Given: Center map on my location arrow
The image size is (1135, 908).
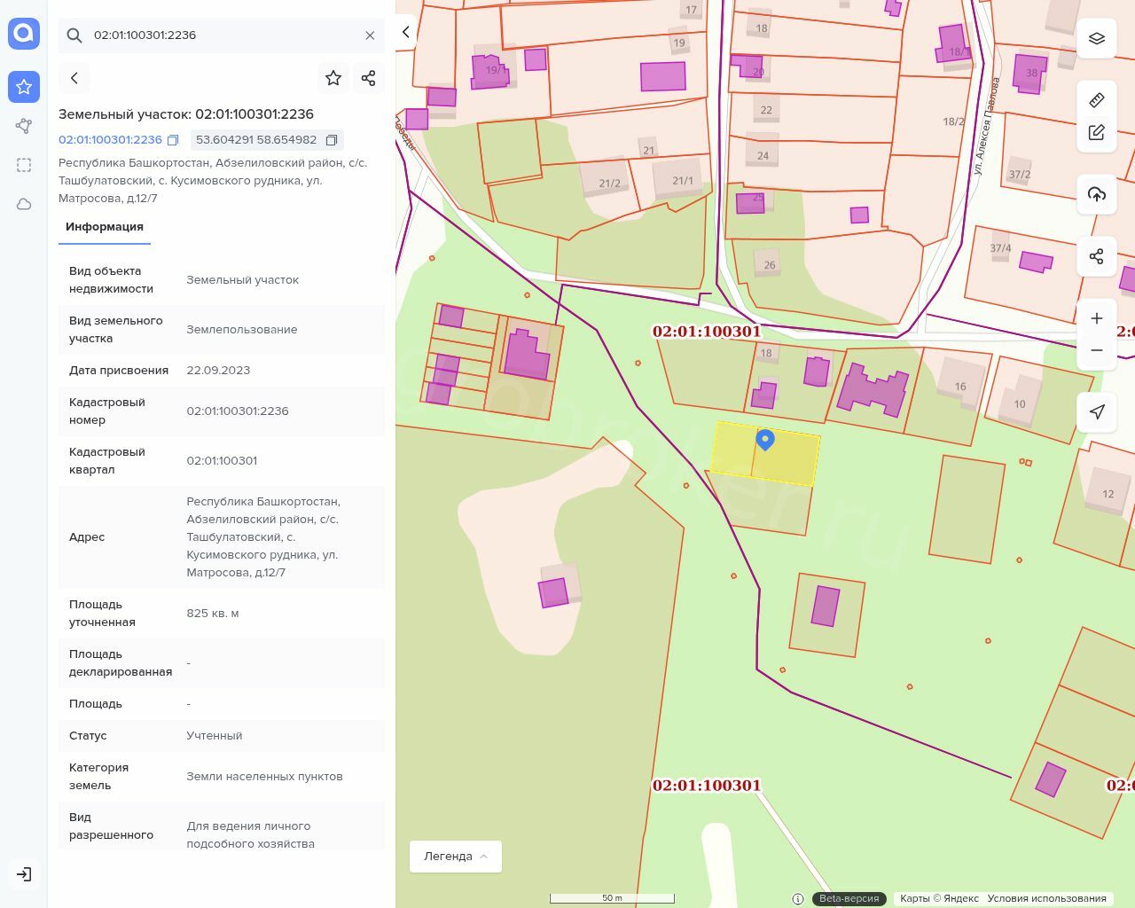Looking at the screenshot, I should (1097, 411).
